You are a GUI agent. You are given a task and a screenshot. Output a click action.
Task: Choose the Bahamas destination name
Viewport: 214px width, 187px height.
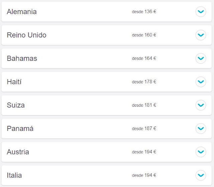coord(22,59)
